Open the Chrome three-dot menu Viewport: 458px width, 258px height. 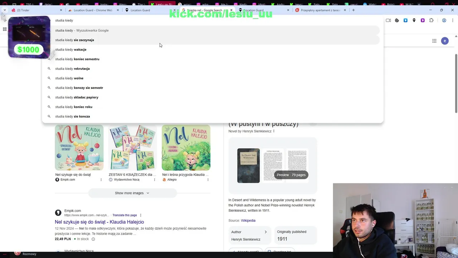click(x=453, y=20)
